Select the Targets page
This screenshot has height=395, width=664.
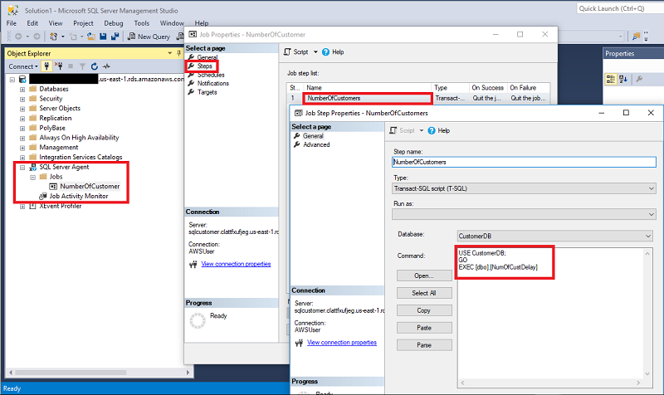pyautogui.click(x=207, y=92)
